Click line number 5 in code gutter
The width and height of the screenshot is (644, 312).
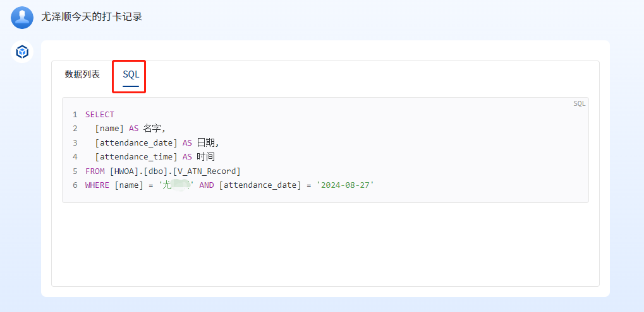75,171
